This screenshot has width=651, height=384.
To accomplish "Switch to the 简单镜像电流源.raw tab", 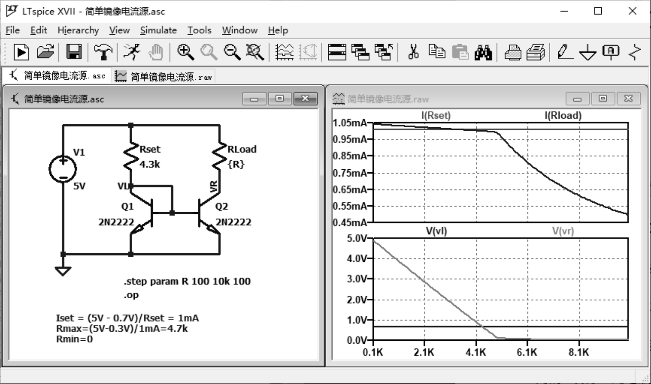I will pyautogui.click(x=164, y=77).
